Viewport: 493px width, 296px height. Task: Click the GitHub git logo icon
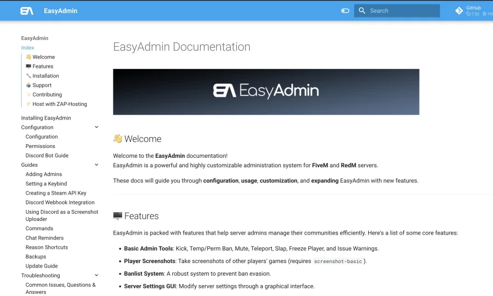click(x=459, y=11)
